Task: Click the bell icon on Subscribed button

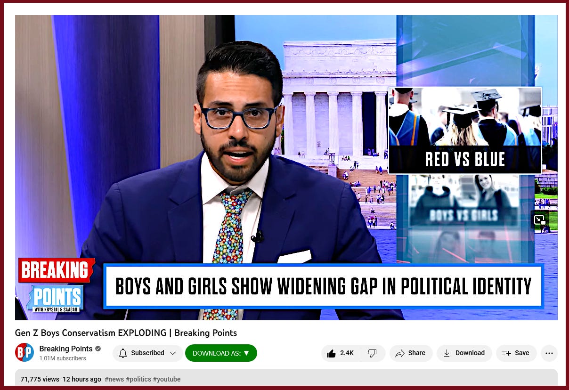Action: tap(123, 353)
